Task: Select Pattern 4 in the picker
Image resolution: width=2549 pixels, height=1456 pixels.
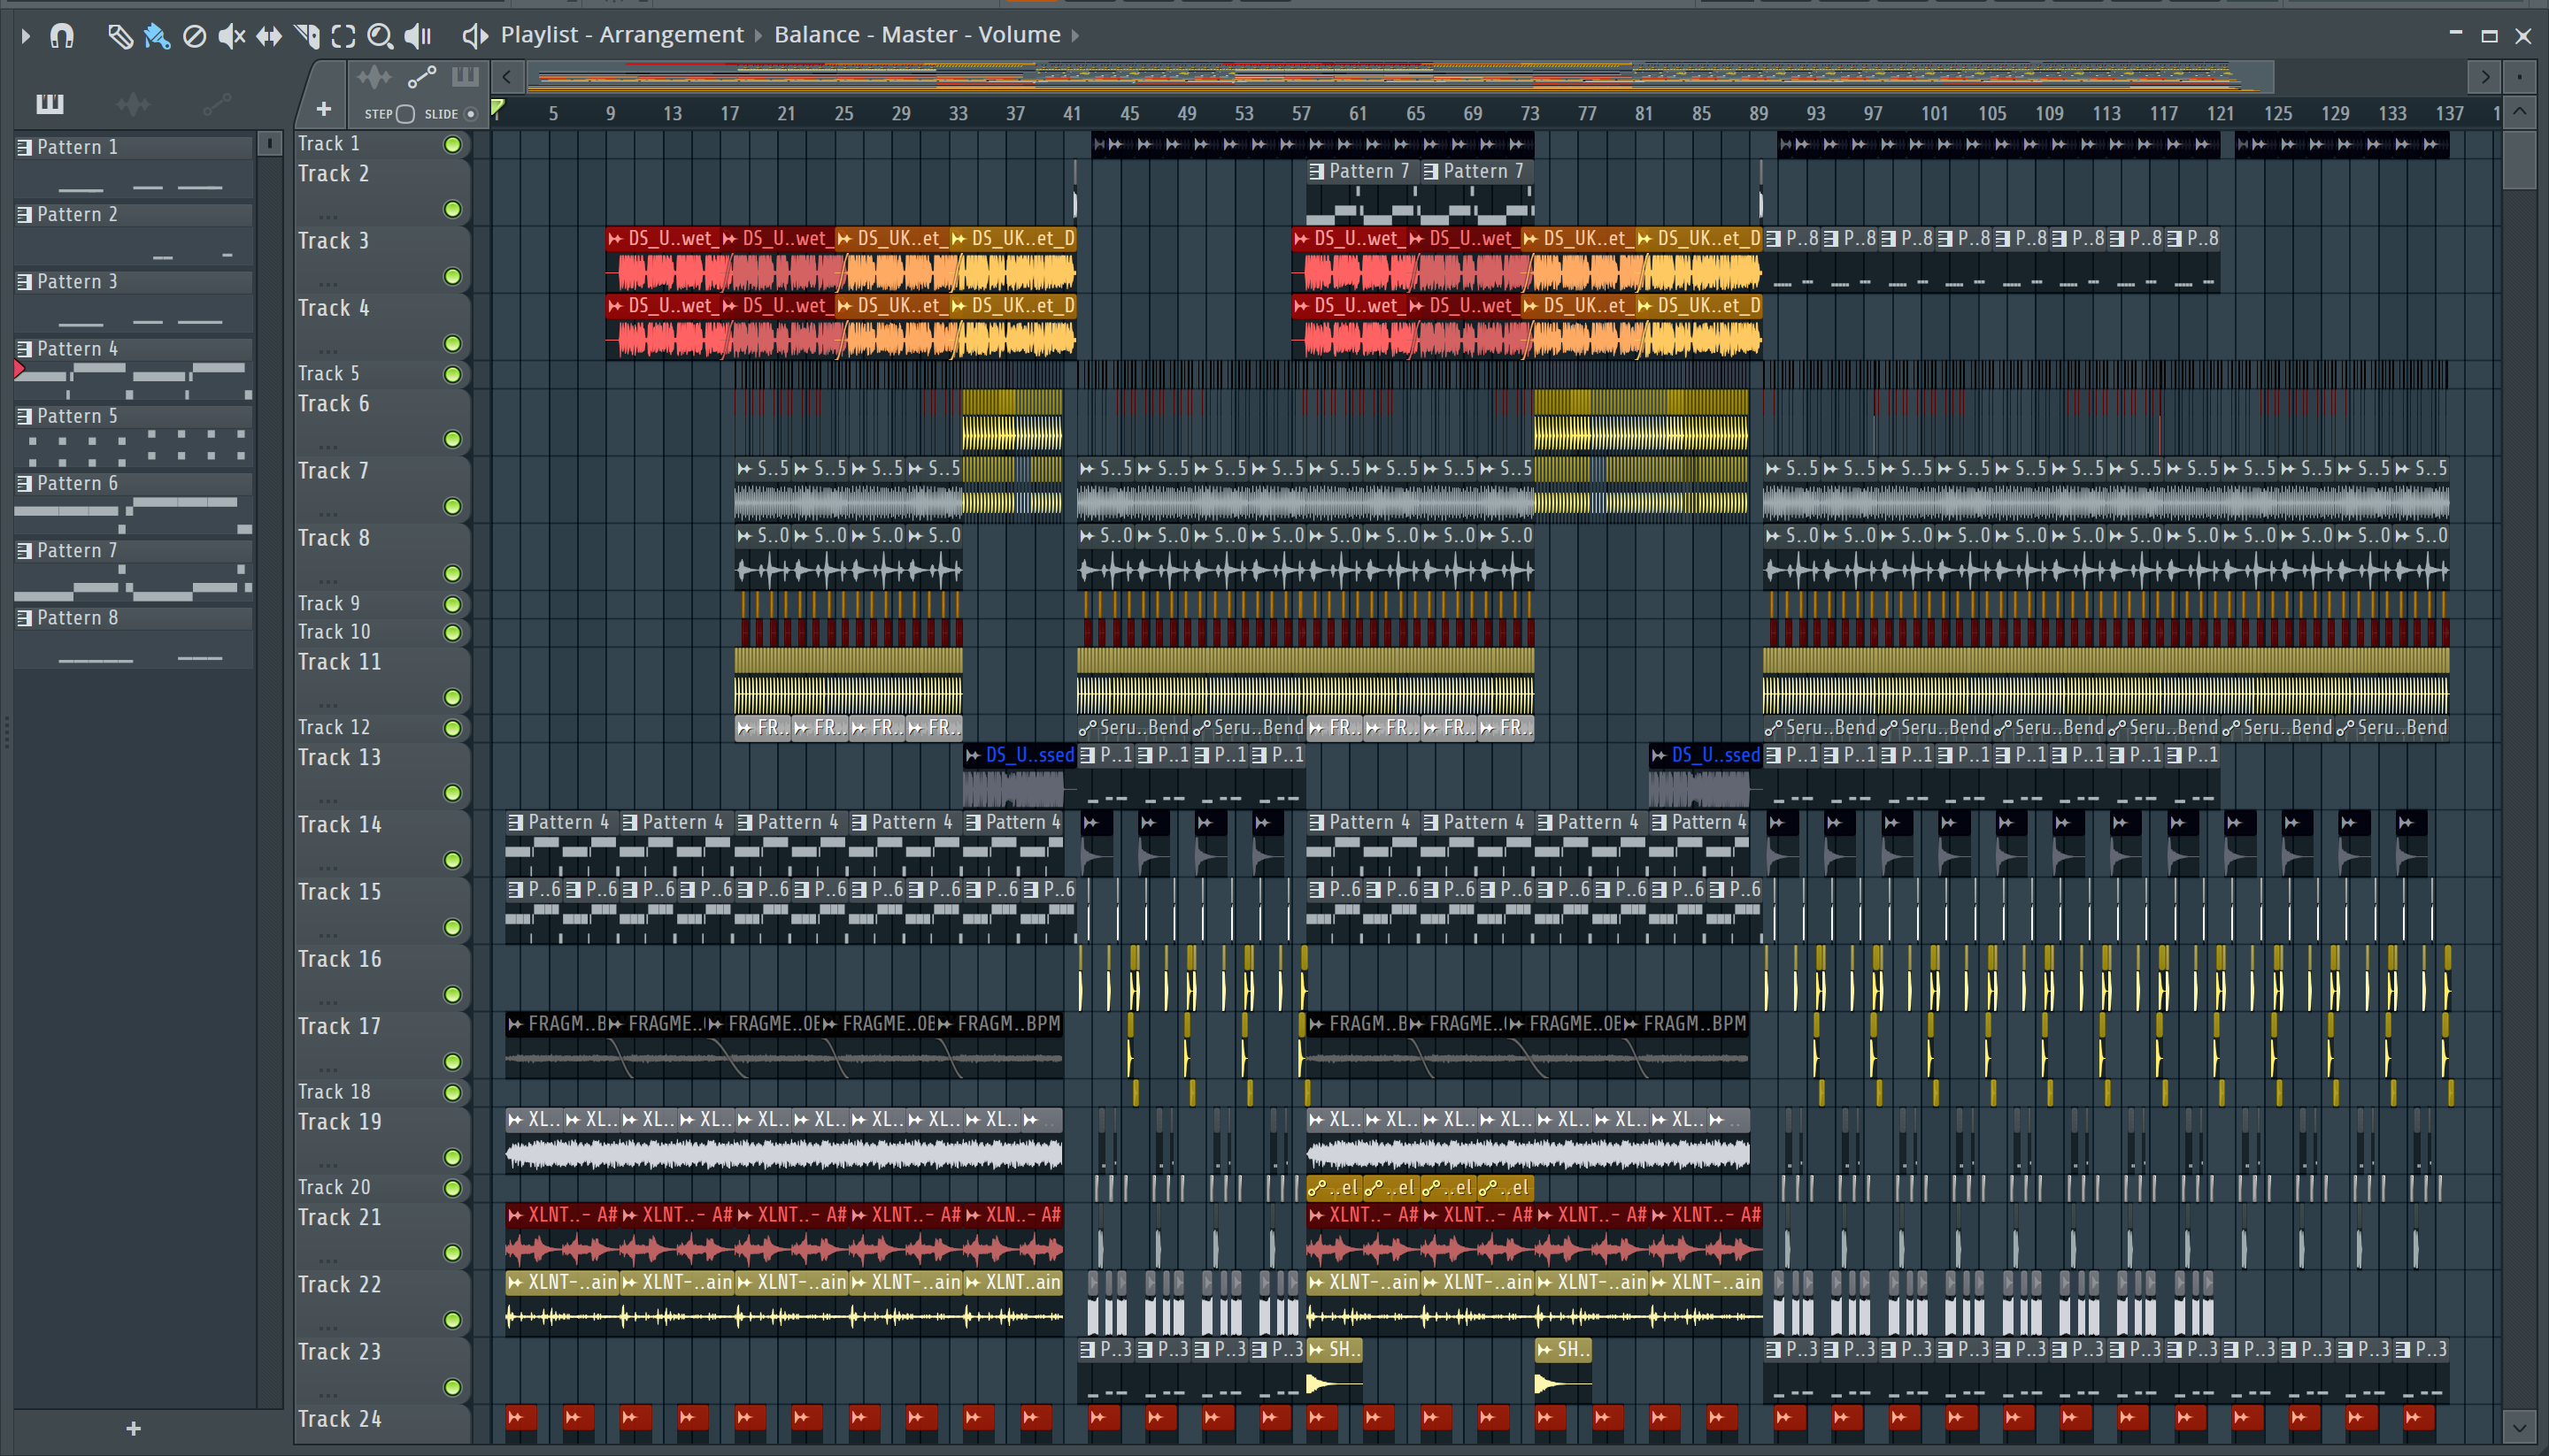Action: pyautogui.click(x=133, y=349)
